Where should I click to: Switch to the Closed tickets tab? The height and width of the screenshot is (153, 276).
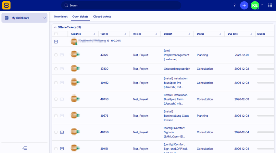pos(102,17)
